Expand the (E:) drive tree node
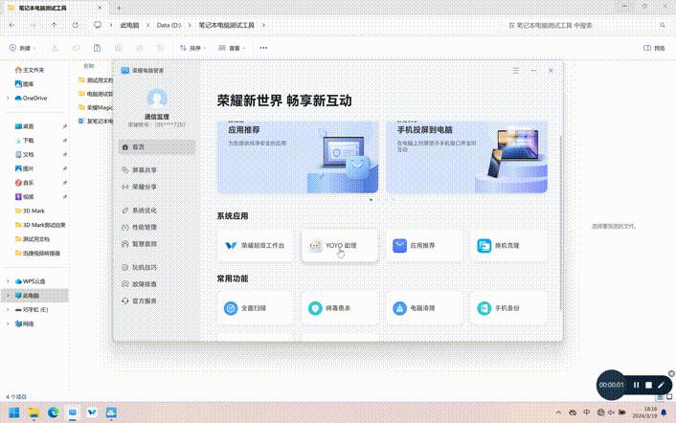This screenshot has height=423, width=676. (x=8, y=310)
